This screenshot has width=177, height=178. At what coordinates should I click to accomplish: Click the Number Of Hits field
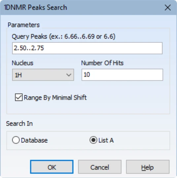[122, 75]
